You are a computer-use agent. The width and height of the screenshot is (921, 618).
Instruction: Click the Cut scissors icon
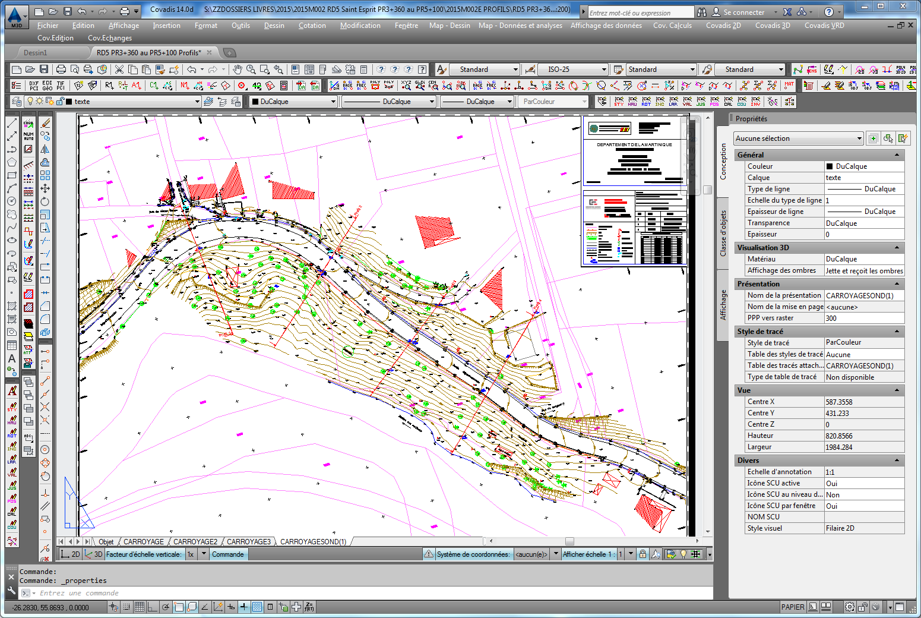tap(119, 70)
